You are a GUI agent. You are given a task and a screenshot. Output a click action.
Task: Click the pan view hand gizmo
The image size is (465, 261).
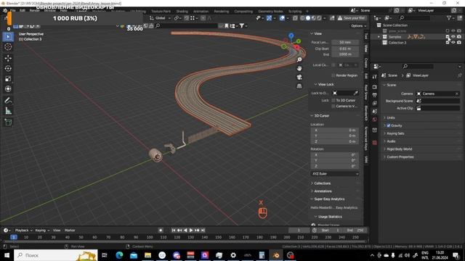coord(299,68)
